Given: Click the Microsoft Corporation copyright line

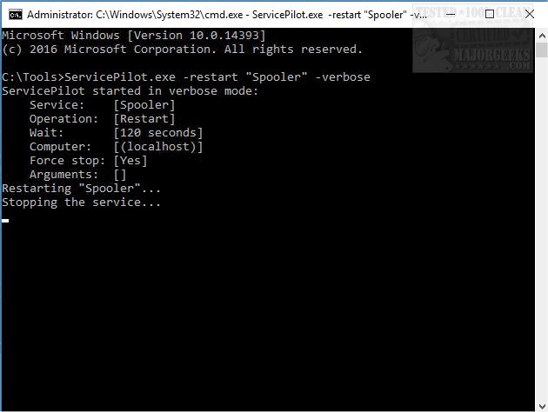Looking at the screenshot, I should (x=182, y=50).
